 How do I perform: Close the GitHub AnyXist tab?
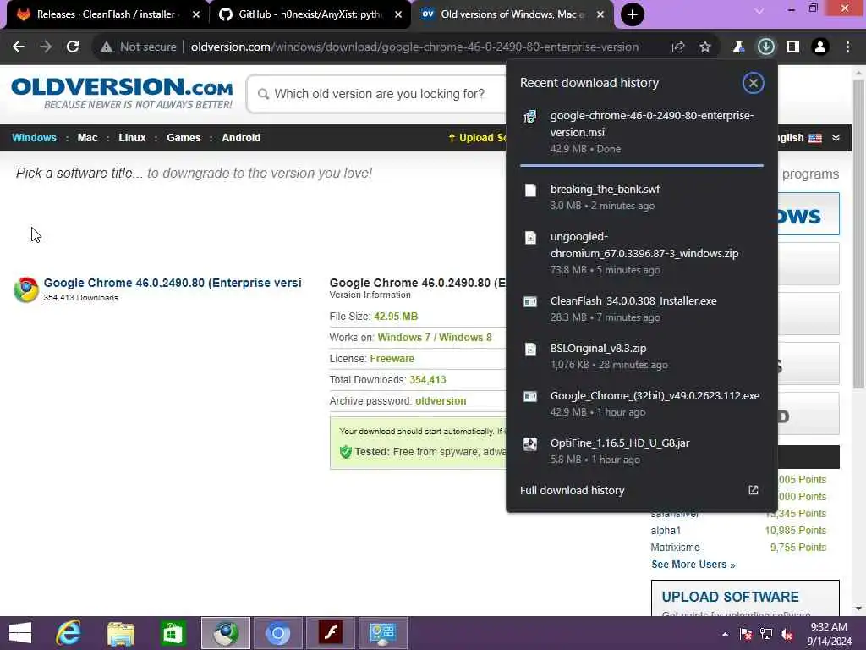click(398, 14)
